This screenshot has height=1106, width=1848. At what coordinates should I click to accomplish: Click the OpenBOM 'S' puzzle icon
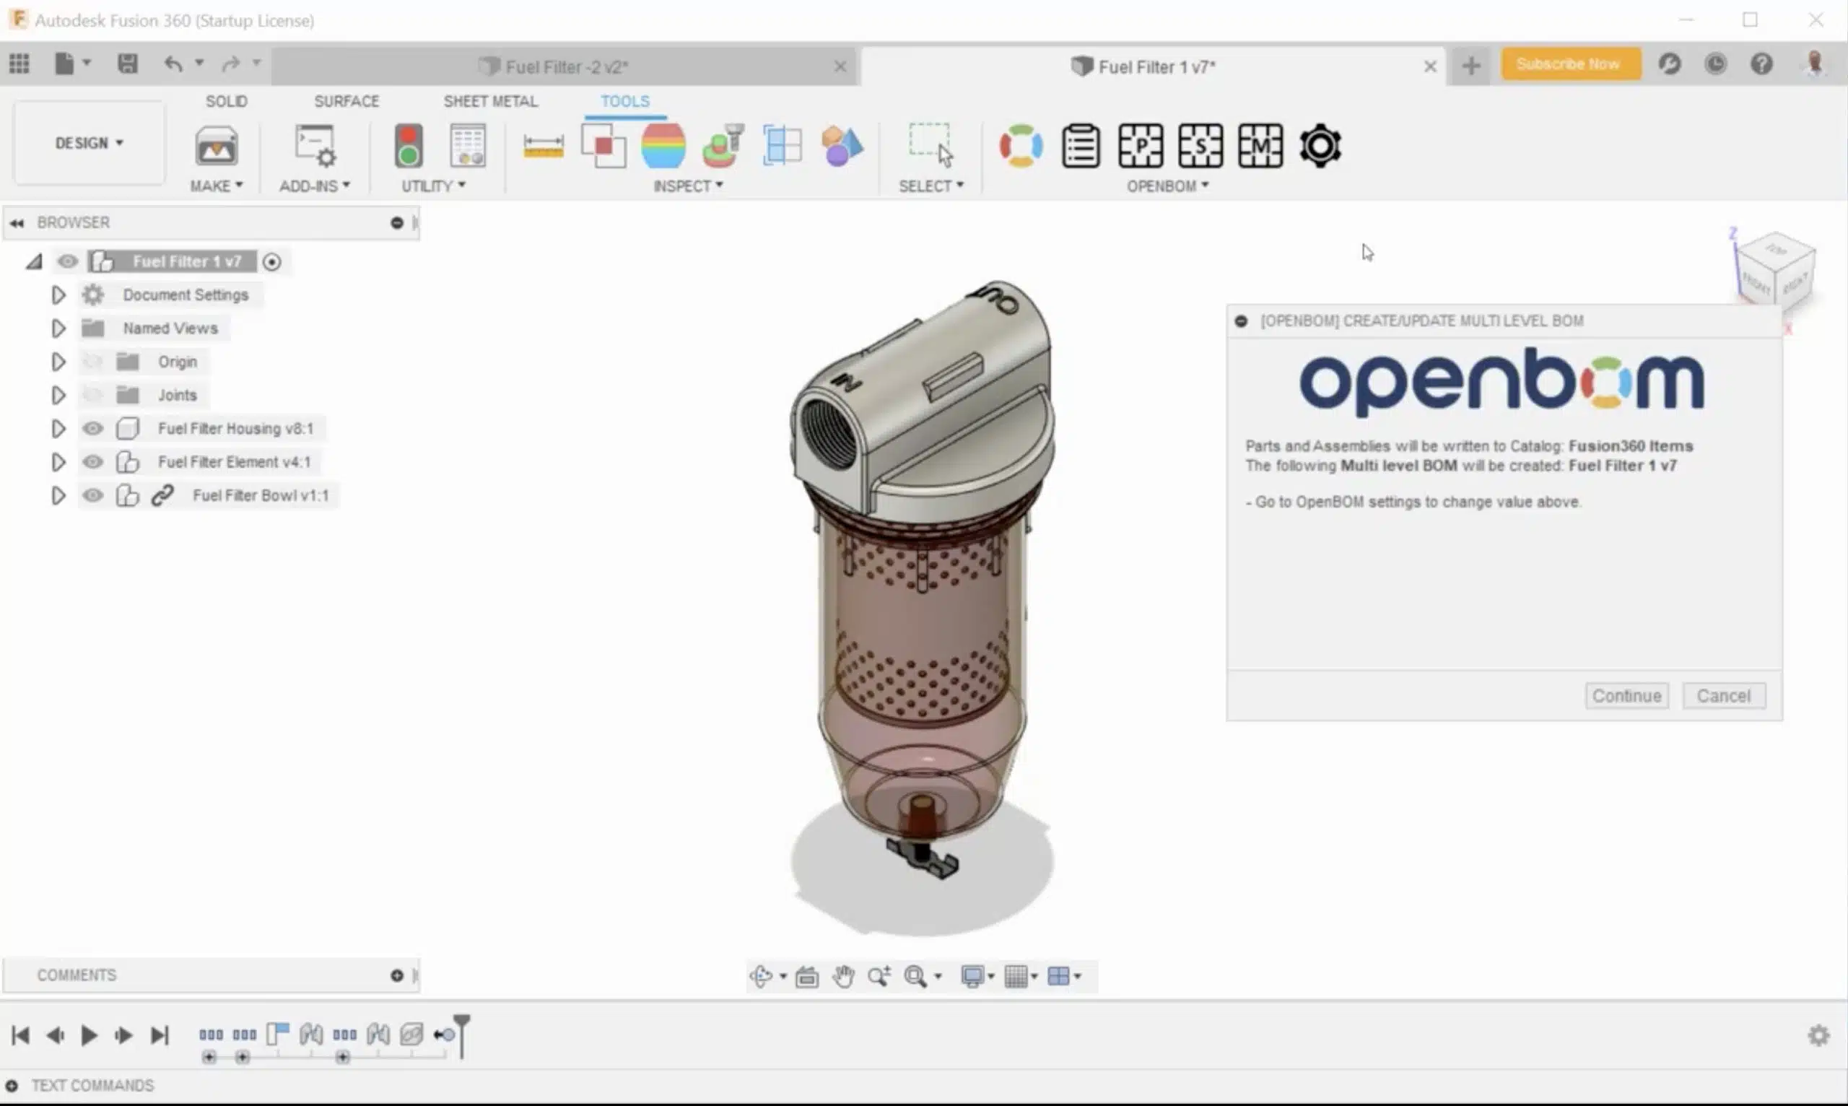coord(1200,145)
